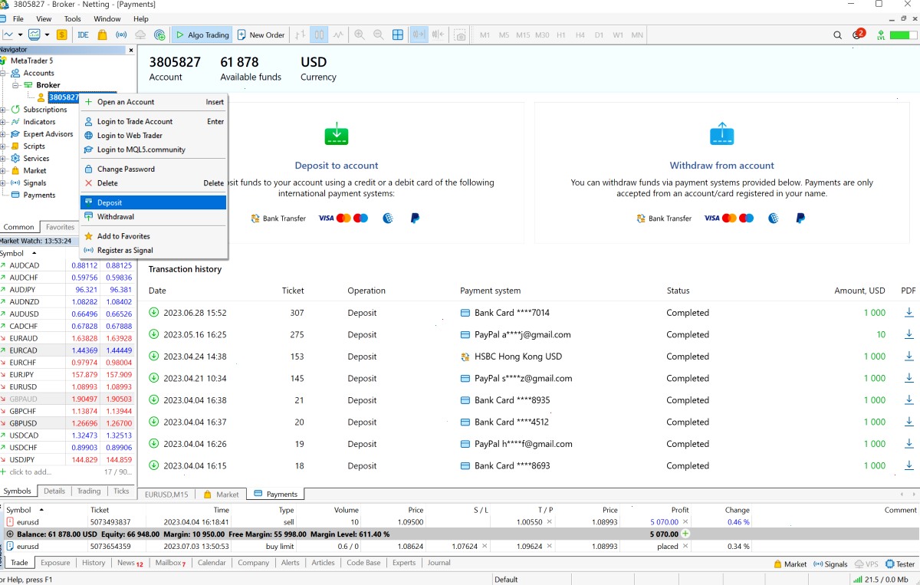Screen dimensions: 920x585
Task: Switch chart to line chart mode
Action: pos(338,35)
